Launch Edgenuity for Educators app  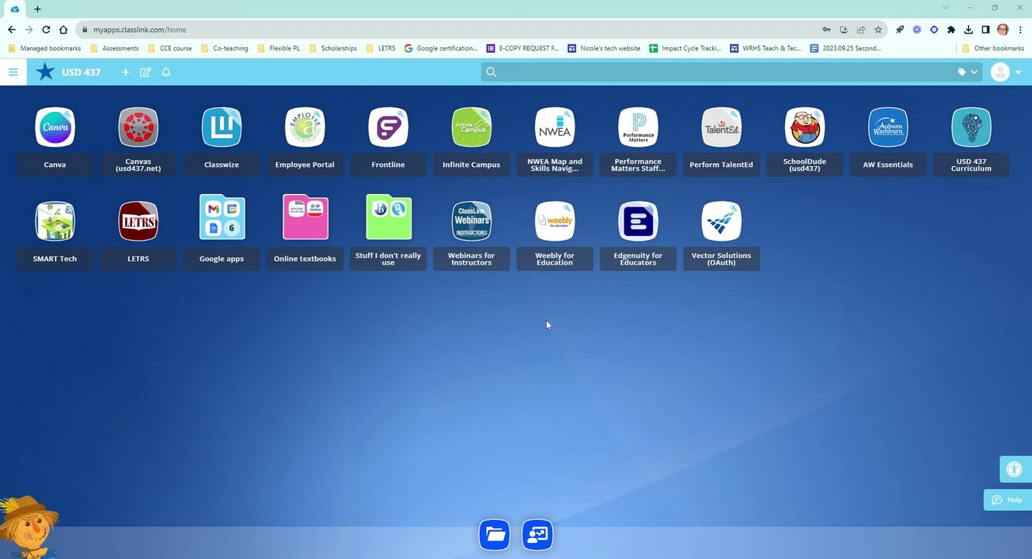pyautogui.click(x=638, y=221)
